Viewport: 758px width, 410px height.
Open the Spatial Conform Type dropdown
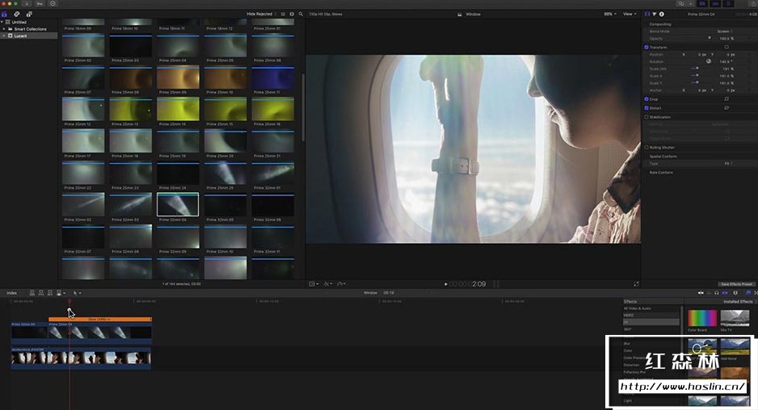pyautogui.click(x=727, y=164)
